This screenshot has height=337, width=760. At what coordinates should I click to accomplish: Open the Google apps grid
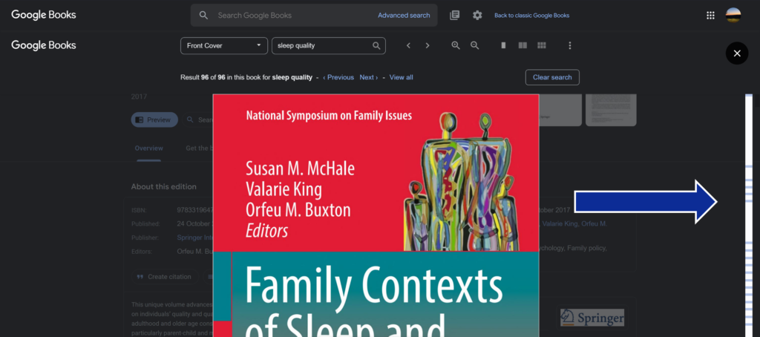pos(710,16)
